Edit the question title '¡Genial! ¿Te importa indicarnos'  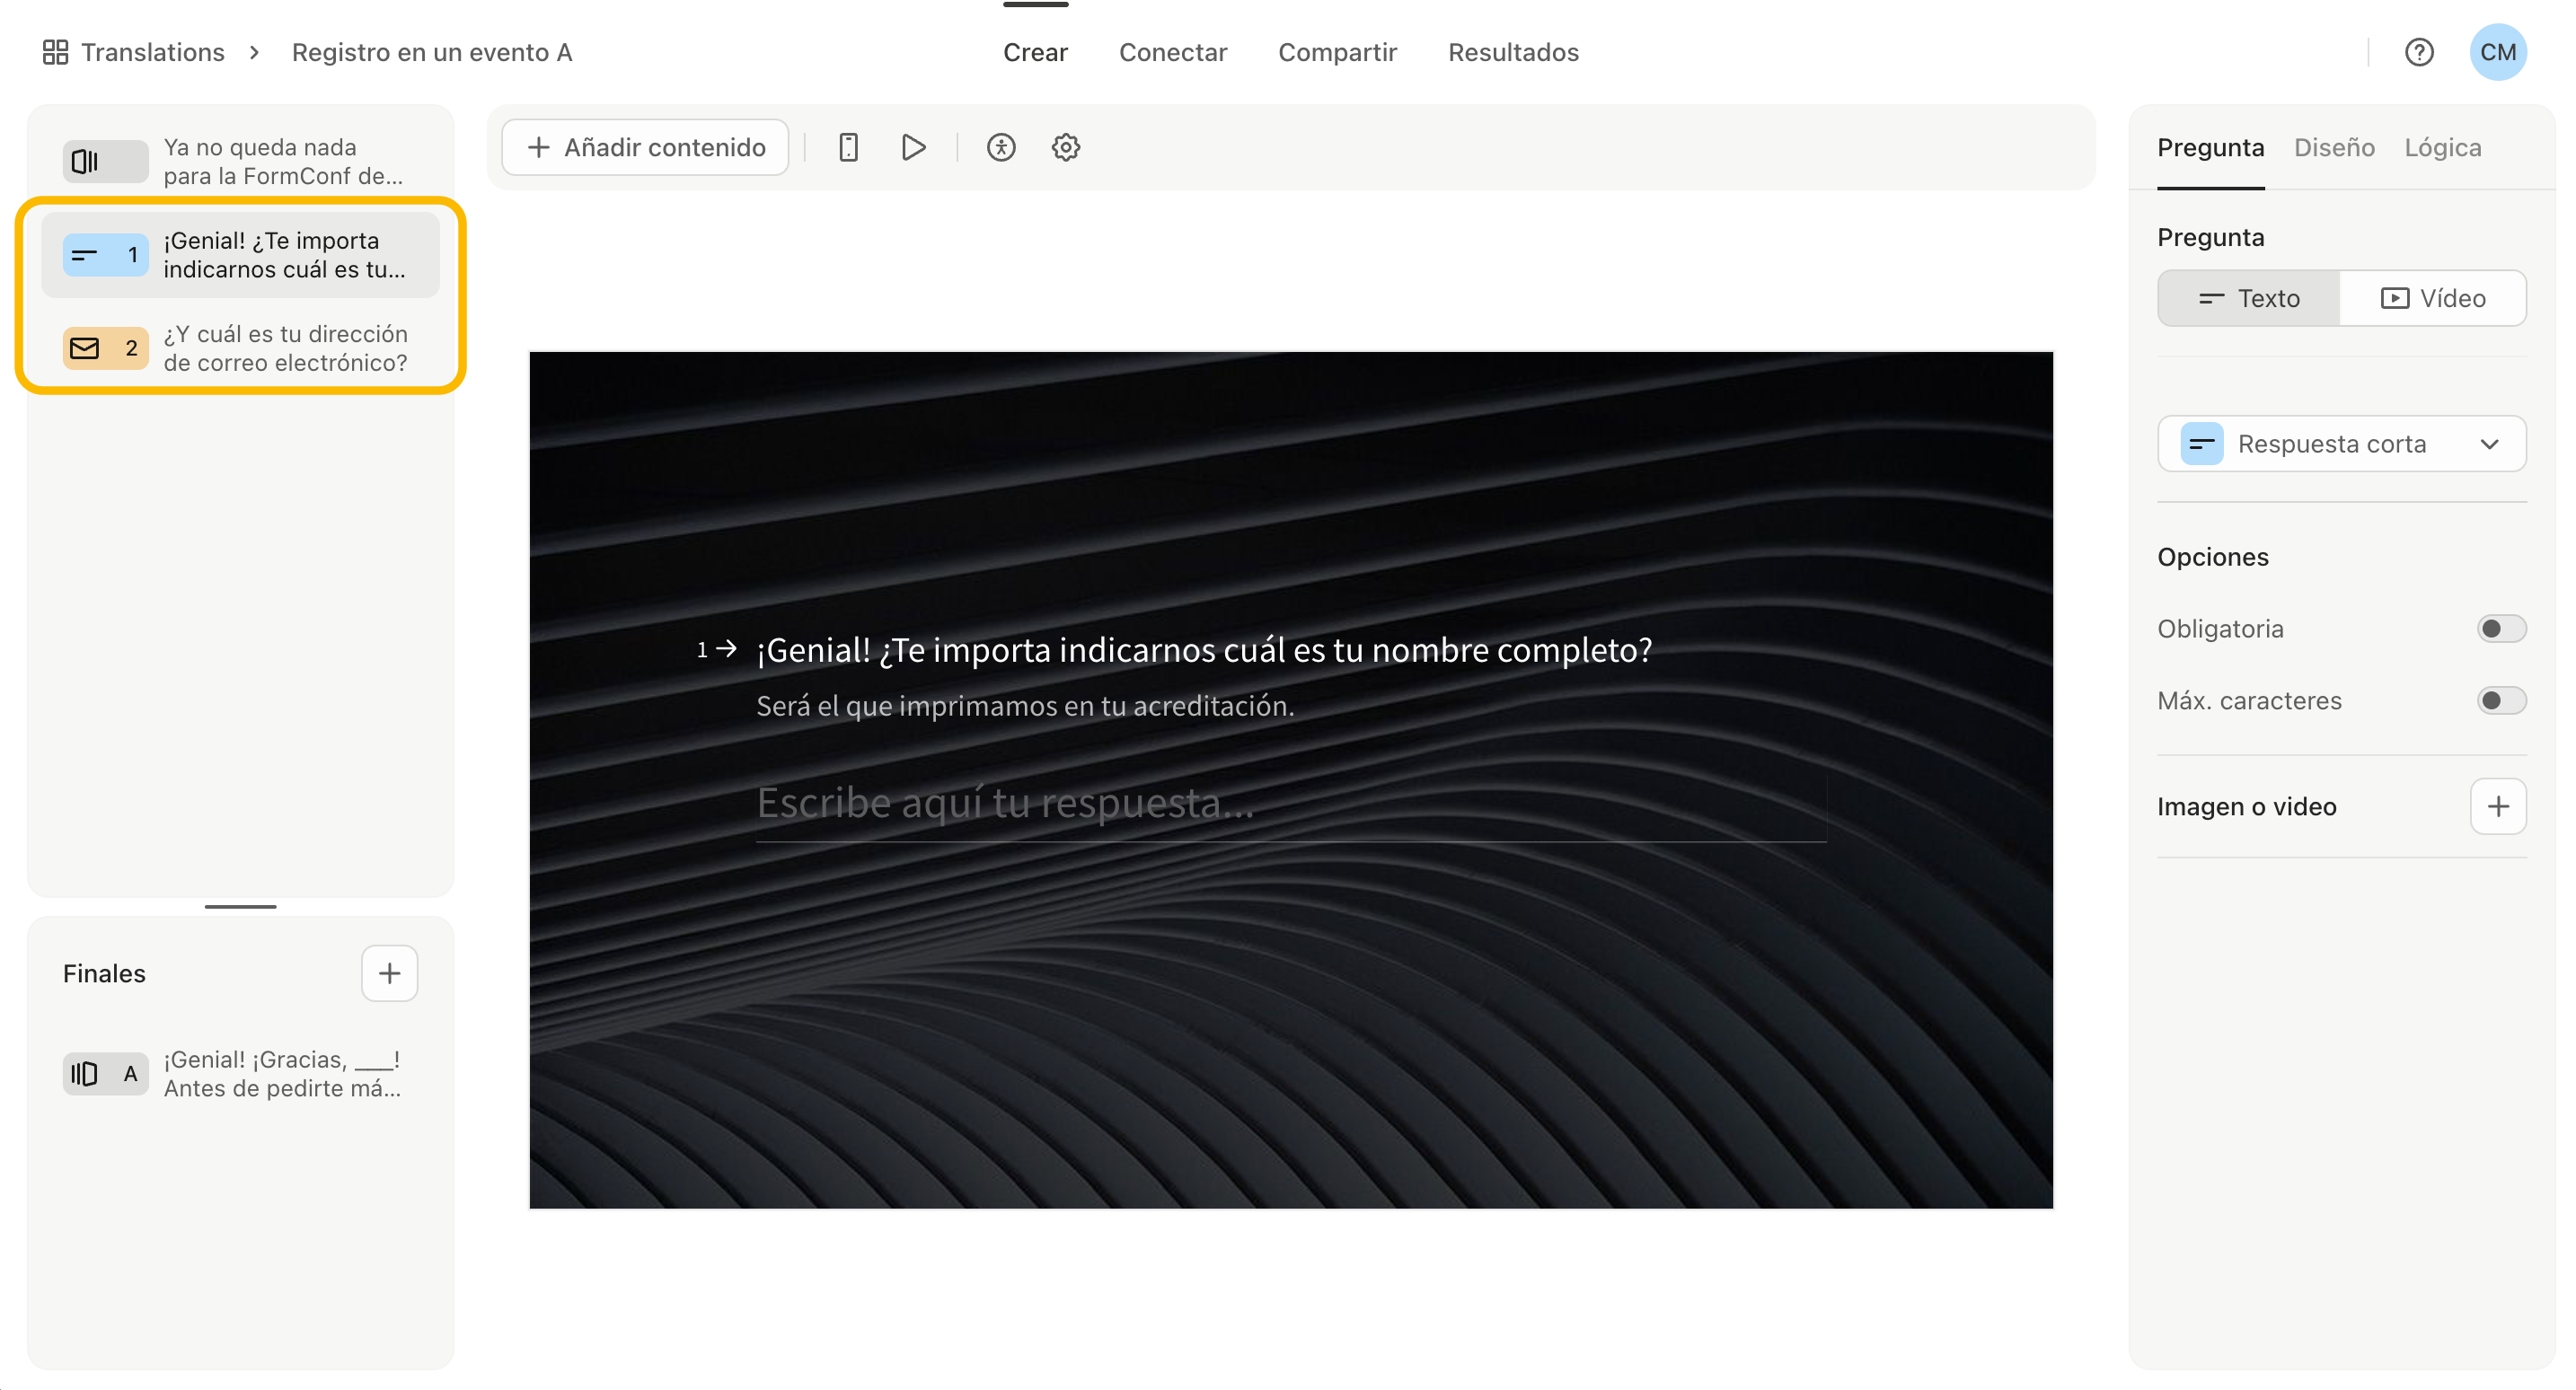pyautogui.click(x=1204, y=650)
